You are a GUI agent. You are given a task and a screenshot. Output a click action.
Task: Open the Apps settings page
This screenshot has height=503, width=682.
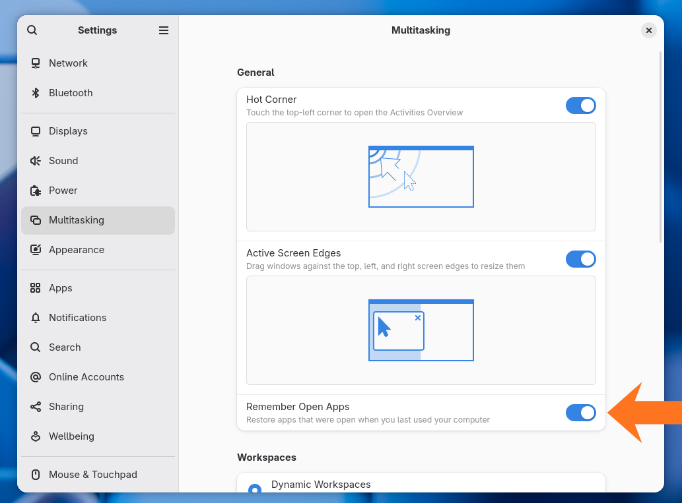point(61,288)
